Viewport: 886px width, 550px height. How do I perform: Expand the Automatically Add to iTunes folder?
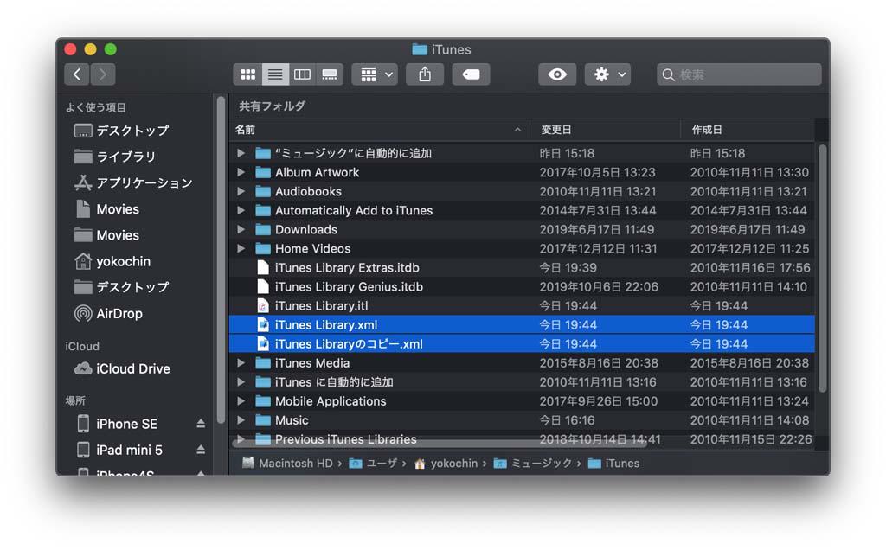tap(241, 211)
